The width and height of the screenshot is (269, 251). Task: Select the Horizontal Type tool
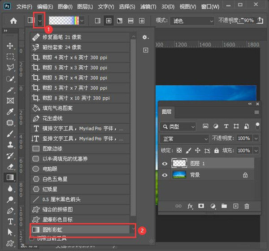[10, 221]
